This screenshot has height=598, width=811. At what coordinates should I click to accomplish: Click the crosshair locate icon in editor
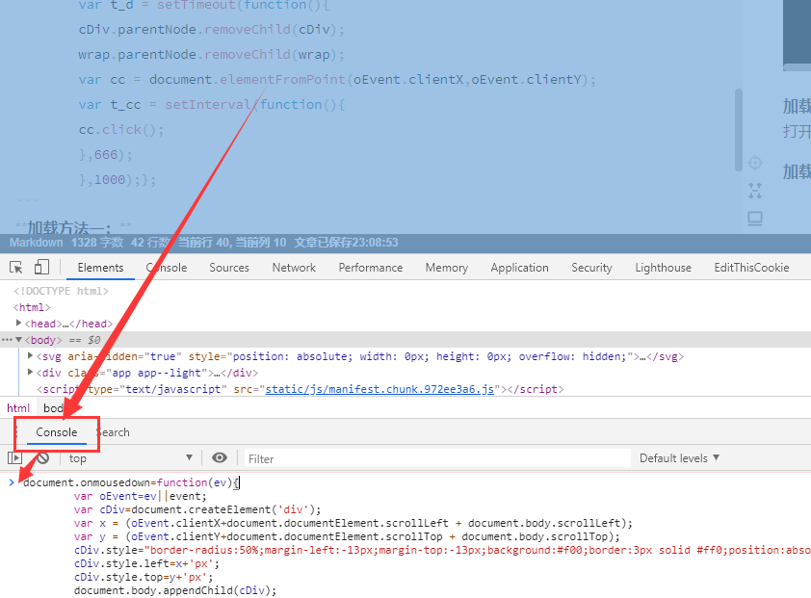coord(755,163)
